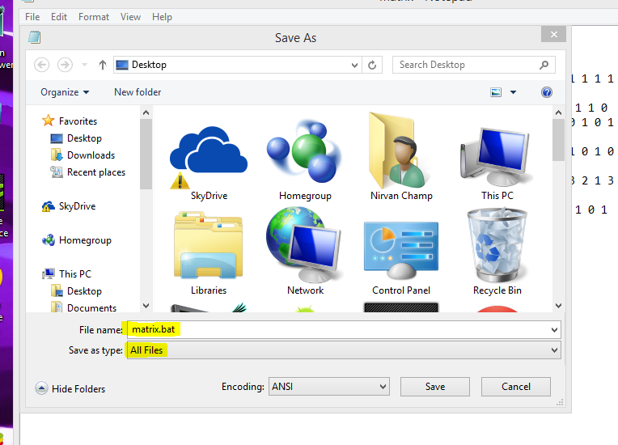The height and width of the screenshot is (445, 618).
Task: Refresh the Desktop folder view
Action: tap(372, 65)
